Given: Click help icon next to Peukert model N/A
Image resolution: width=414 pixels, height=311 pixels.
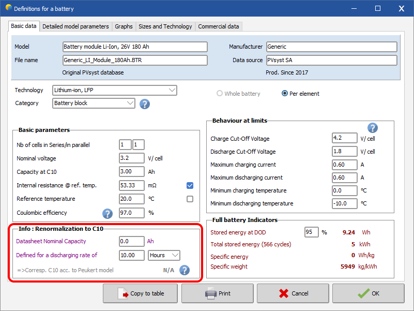Looking at the screenshot, I should [184, 270].
